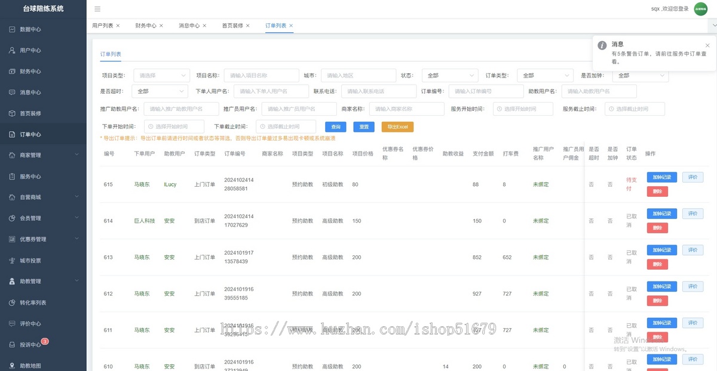Click 删除 for order 613
Image resolution: width=717 pixels, height=371 pixels.
tap(657, 264)
